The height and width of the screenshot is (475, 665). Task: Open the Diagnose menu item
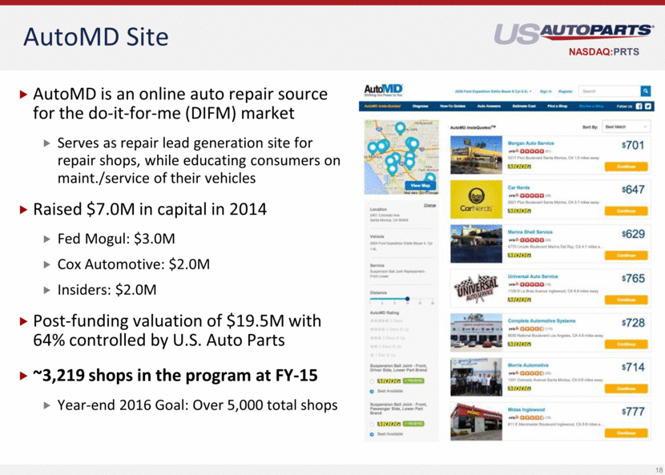click(421, 106)
